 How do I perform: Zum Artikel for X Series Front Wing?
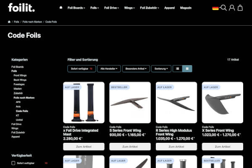tap(223, 147)
